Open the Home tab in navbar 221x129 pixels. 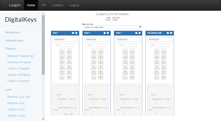point(31,5)
